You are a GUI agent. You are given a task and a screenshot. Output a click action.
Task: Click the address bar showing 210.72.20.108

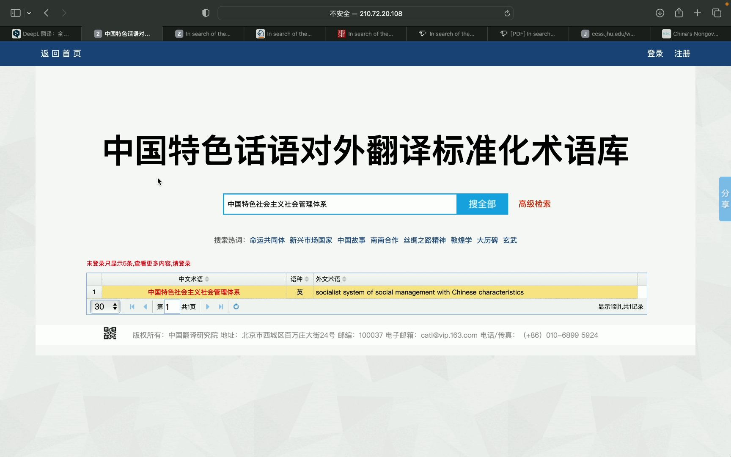(365, 14)
